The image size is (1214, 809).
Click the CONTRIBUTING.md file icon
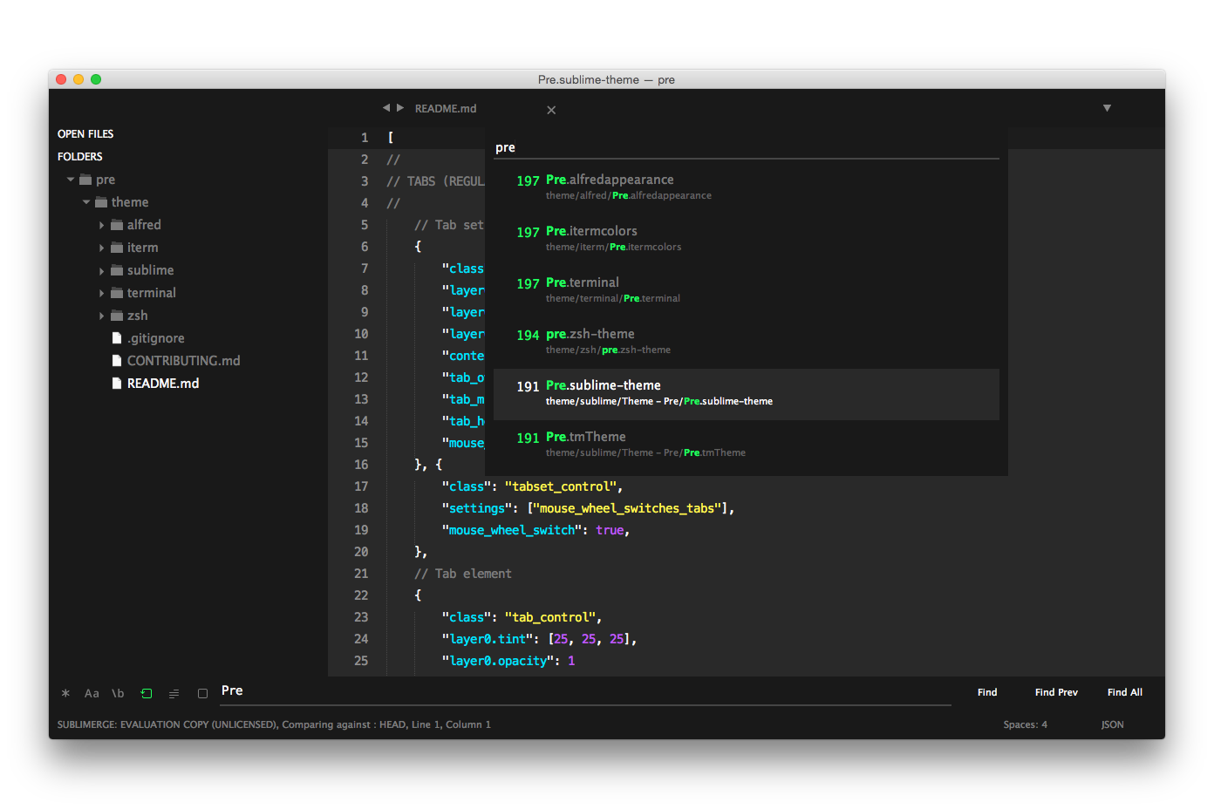pyautogui.click(x=117, y=361)
